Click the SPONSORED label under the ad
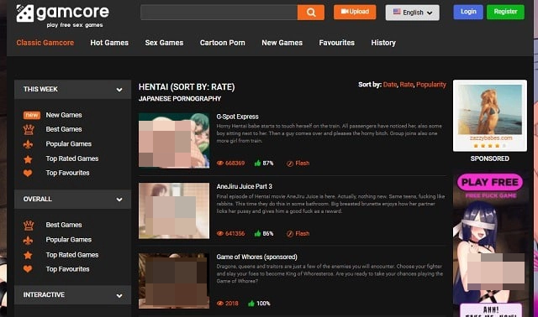This screenshot has width=538, height=317. pos(489,158)
